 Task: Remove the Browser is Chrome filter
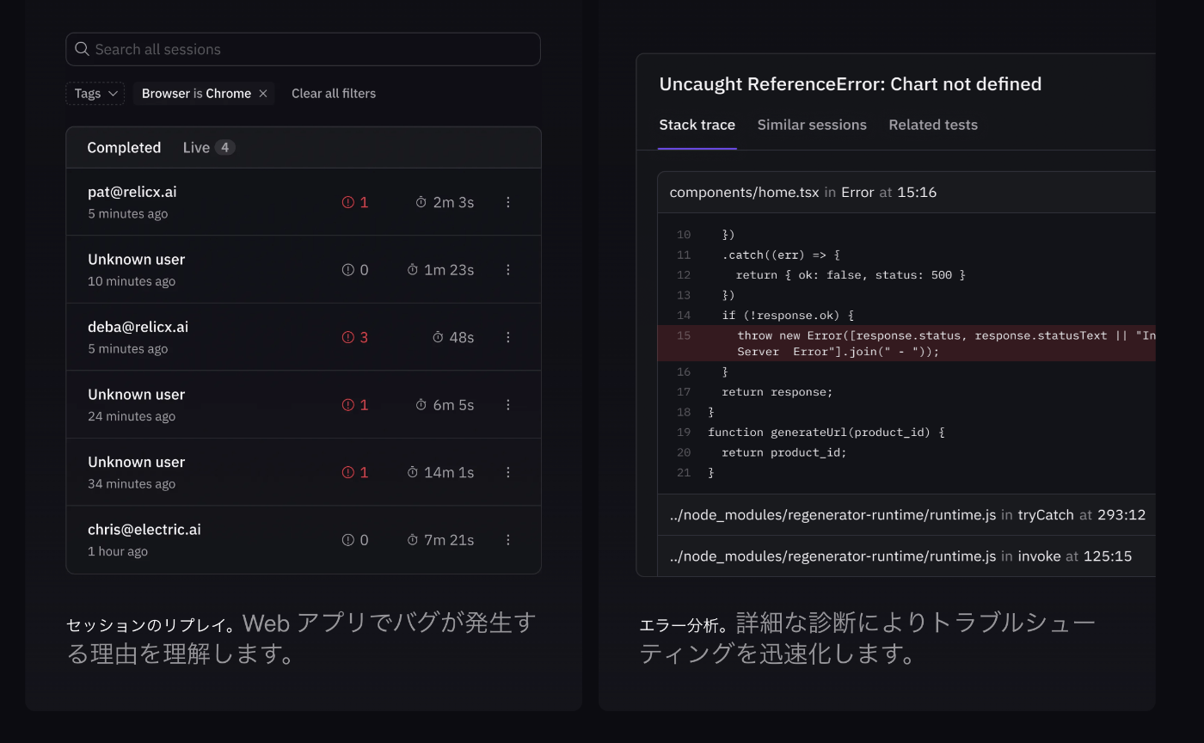pos(263,94)
